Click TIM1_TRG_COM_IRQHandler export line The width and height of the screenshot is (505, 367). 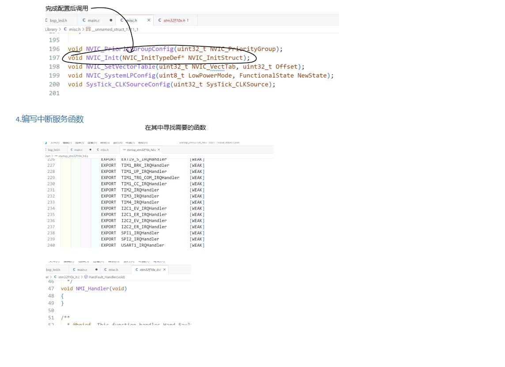[x=153, y=178]
